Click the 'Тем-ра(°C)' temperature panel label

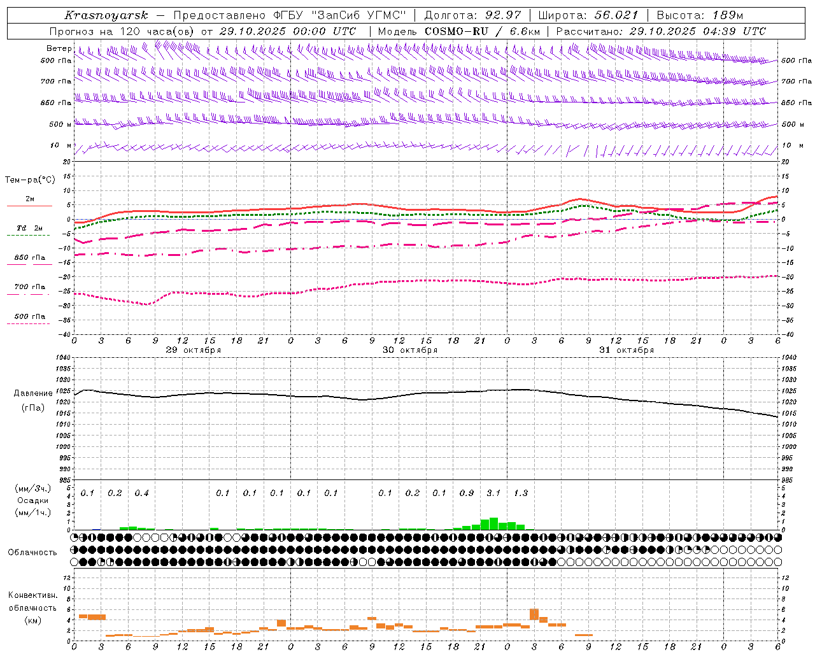pyautogui.click(x=30, y=180)
